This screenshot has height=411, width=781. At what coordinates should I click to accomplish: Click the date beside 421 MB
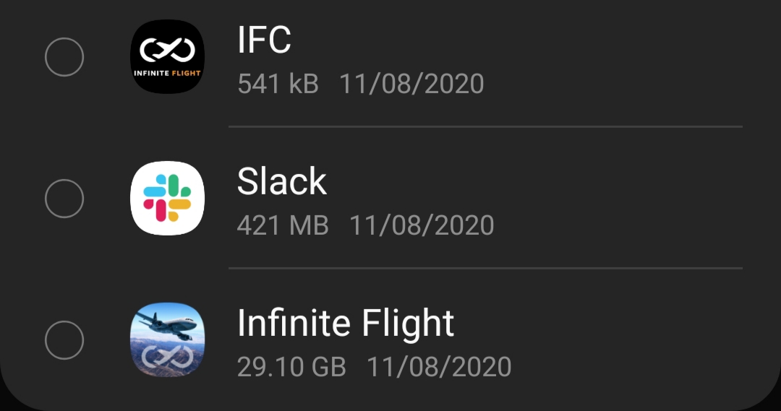(x=422, y=225)
